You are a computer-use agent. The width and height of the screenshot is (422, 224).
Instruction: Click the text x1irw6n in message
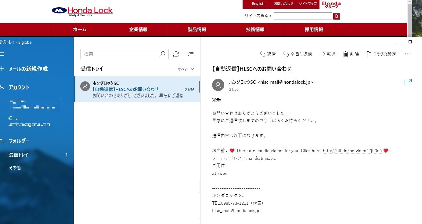click(220, 173)
